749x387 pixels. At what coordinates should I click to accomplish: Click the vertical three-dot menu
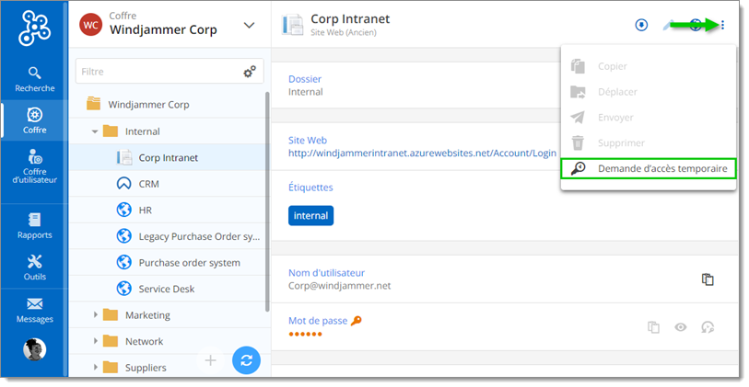tap(722, 25)
